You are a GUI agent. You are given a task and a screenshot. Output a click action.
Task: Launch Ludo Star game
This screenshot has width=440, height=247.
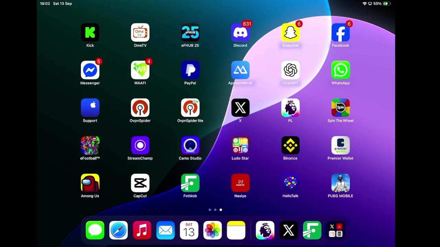(240, 145)
